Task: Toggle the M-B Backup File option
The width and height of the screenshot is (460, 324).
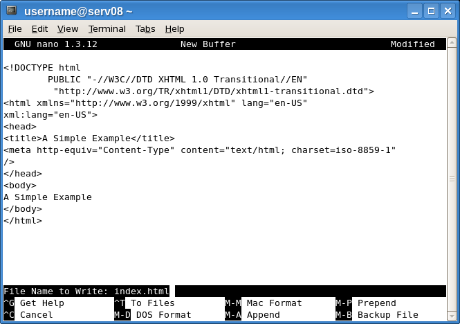Action: pos(377,314)
